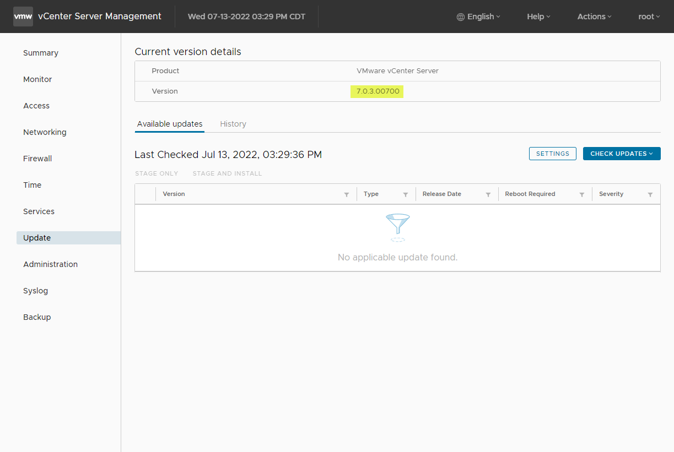Click the globe language icon

(461, 17)
